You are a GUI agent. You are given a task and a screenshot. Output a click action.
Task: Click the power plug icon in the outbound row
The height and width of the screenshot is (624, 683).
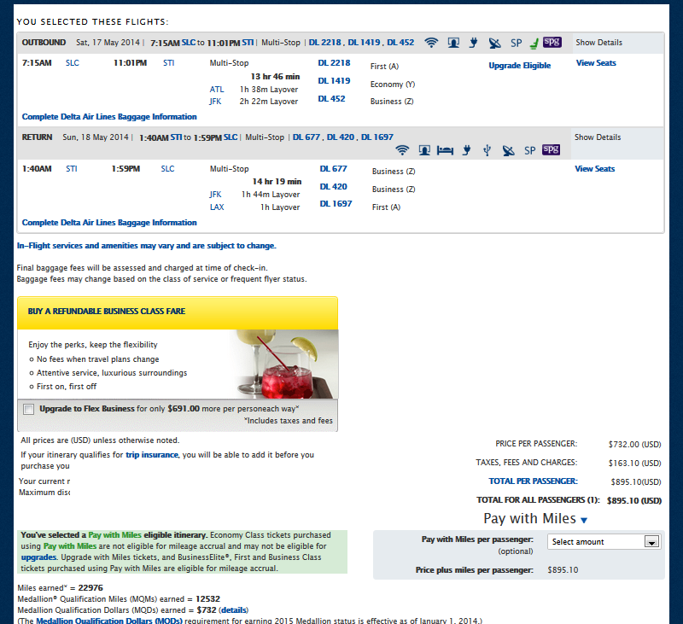(x=473, y=43)
